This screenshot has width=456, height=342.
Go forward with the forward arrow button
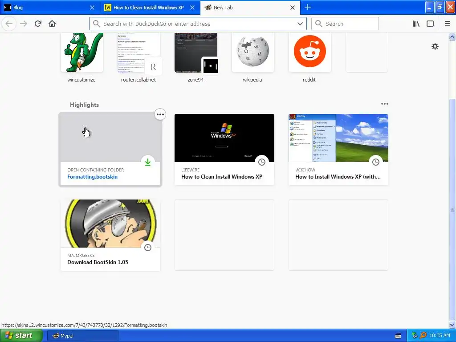pos(24,24)
